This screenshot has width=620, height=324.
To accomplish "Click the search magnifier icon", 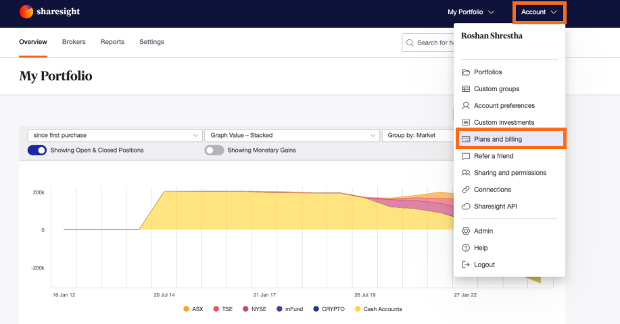I will coord(410,43).
